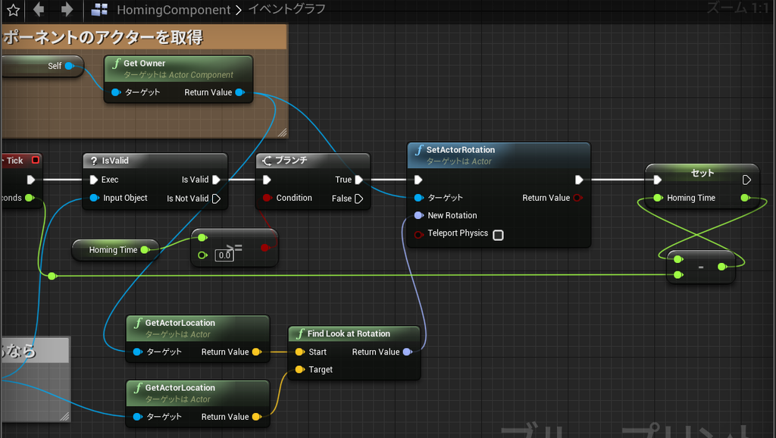Open the イベントグラフ breadcrumb
776x438 pixels.
[x=286, y=9]
